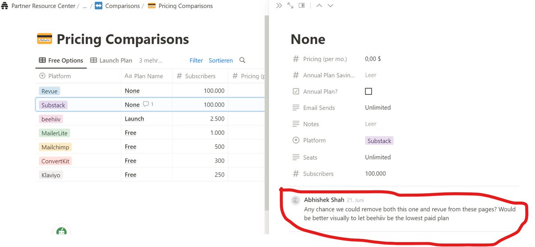This screenshot has height=247, width=535.
Task: Edit the 0,00 $ pricing value
Action: click(373, 59)
